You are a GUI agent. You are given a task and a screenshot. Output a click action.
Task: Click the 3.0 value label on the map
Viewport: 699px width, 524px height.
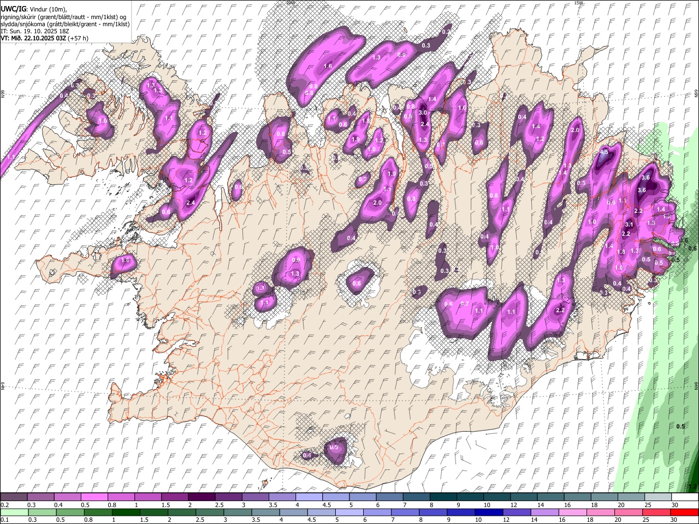(x=423, y=112)
